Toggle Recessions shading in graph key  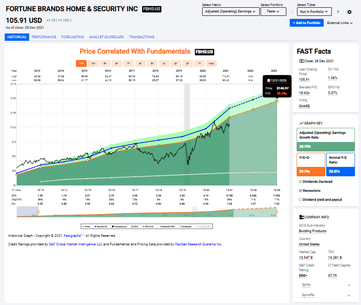[x=309, y=191]
